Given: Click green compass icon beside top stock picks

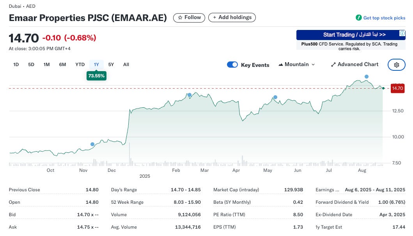Looking at the screenshot, I should click(358, 17).
